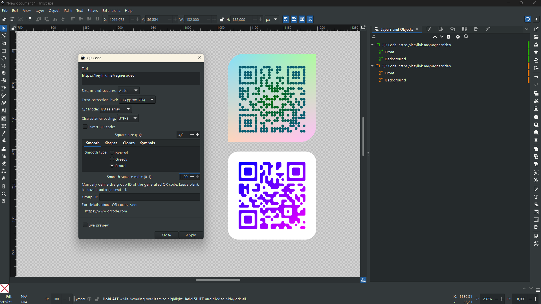Viewport: 541px width, 304px height.
Task: Open Error correction level dropdown
Action: 137,100
